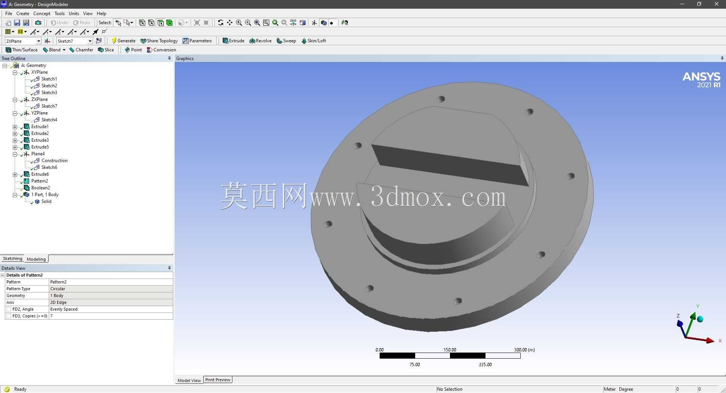
Task: Toggle the FD2, Angle parameter checkbox
Action: point(9,309)
